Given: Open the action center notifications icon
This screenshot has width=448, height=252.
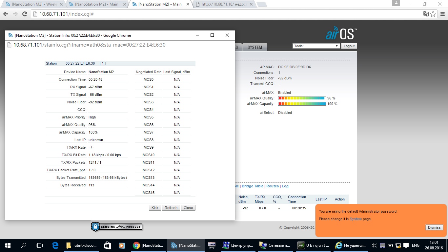Looking at the screenshot, I should 406,245.
